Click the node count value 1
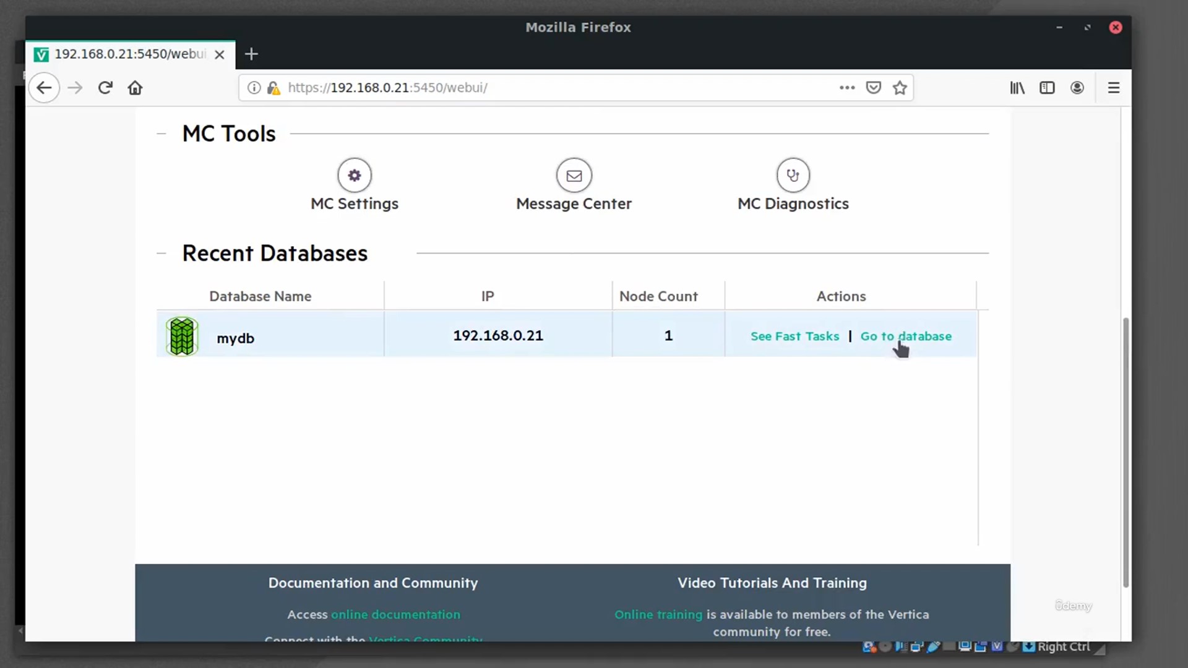 point(668,335)
